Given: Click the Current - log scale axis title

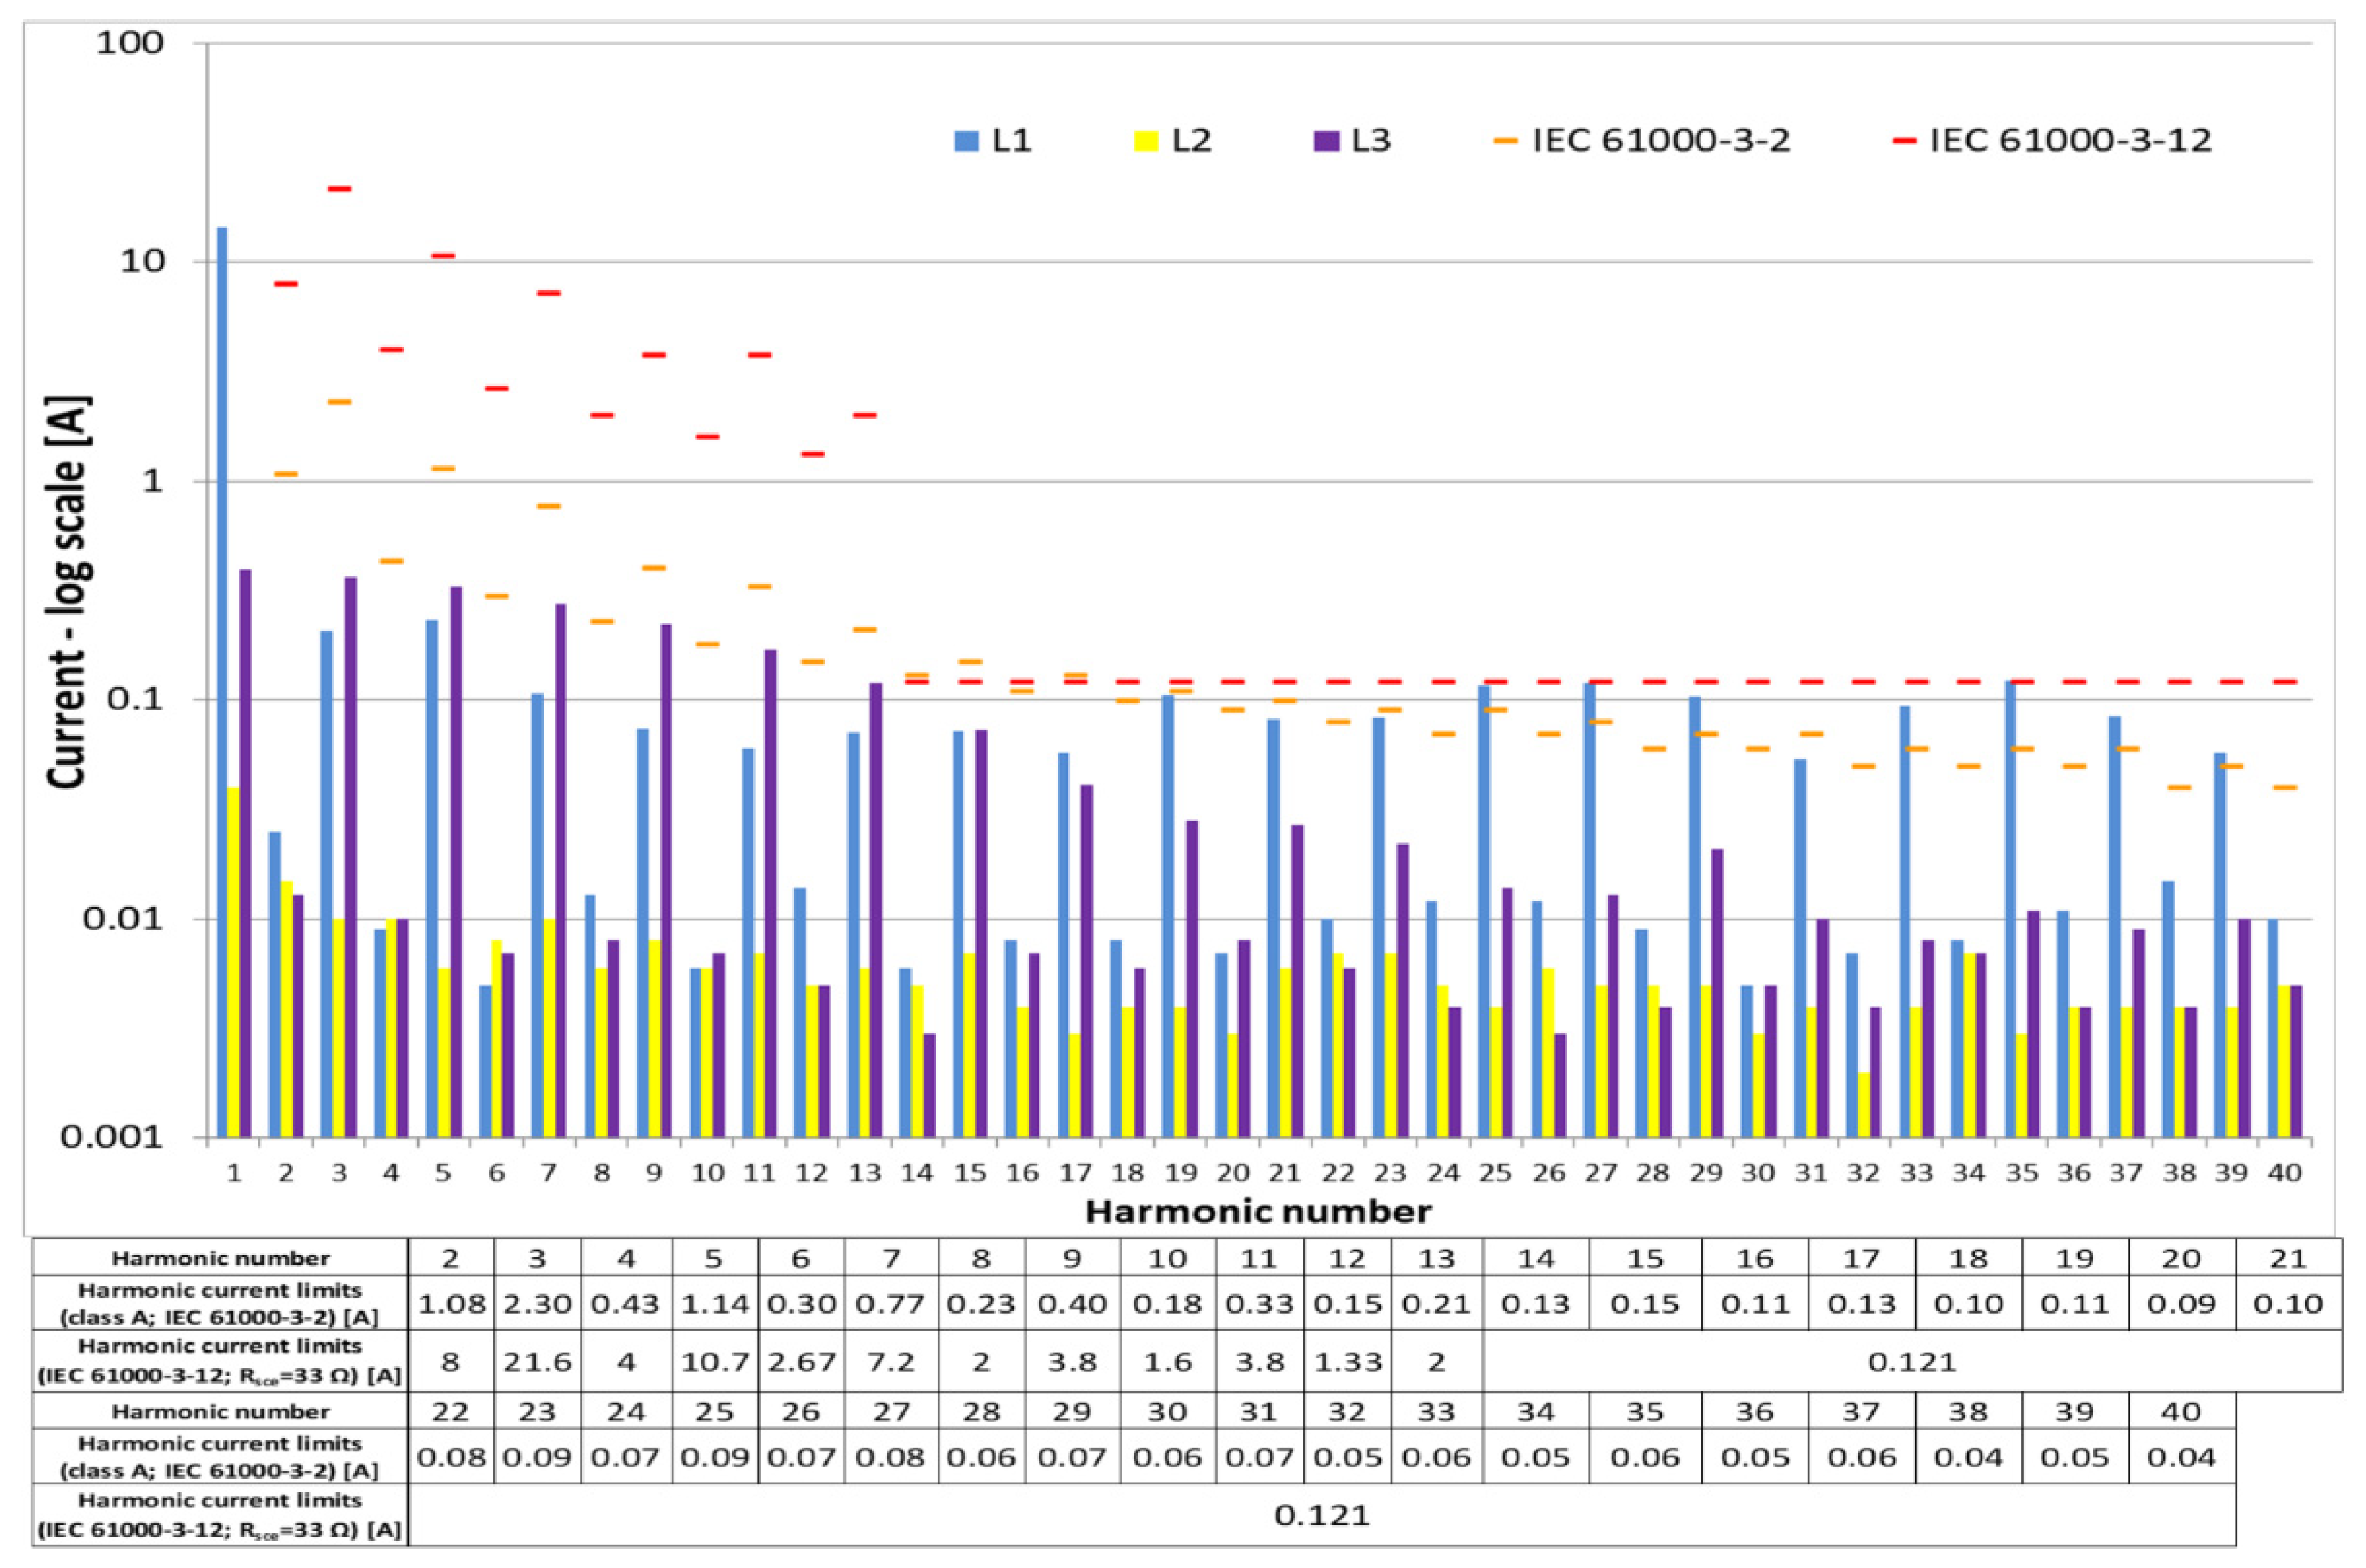Looking at the screenshot, I should pos(70,594).
